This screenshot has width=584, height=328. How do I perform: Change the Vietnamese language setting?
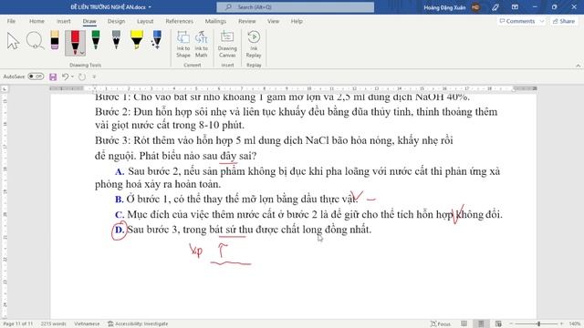[87, 323]
